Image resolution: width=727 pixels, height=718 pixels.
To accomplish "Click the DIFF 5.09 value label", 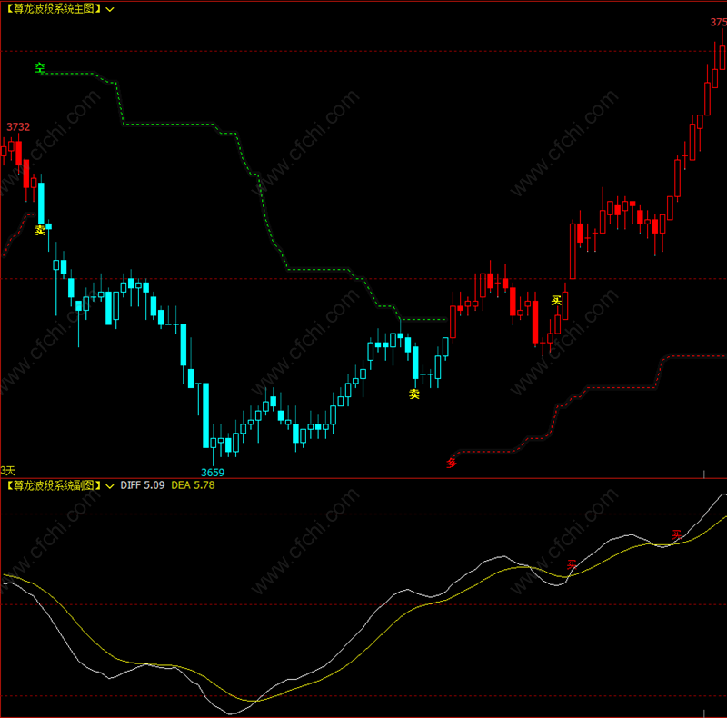I will click(143, 485).
